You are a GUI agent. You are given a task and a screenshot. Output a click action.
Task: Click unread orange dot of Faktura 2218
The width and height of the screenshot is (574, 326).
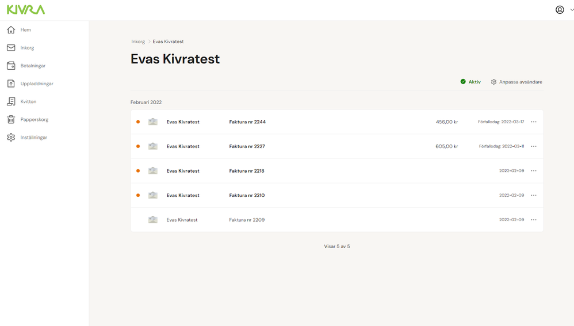point(138,171)
